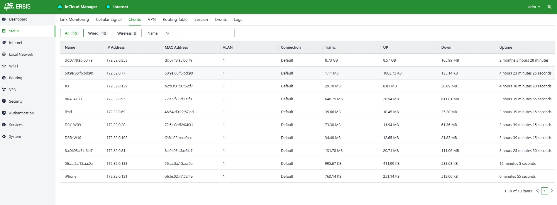The width and height of the screenshot is (557, 205).
Task: Click the Internet status indicator icon
Action: tap(108, 7)
